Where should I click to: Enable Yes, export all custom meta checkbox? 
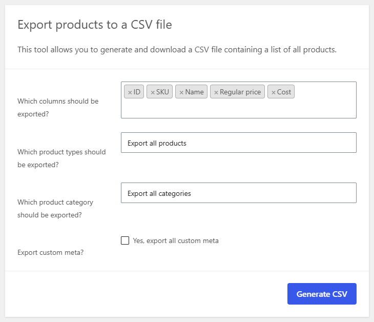[125, 240]
